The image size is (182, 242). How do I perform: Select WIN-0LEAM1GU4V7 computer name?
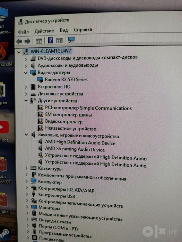click(x=51, y=51)
